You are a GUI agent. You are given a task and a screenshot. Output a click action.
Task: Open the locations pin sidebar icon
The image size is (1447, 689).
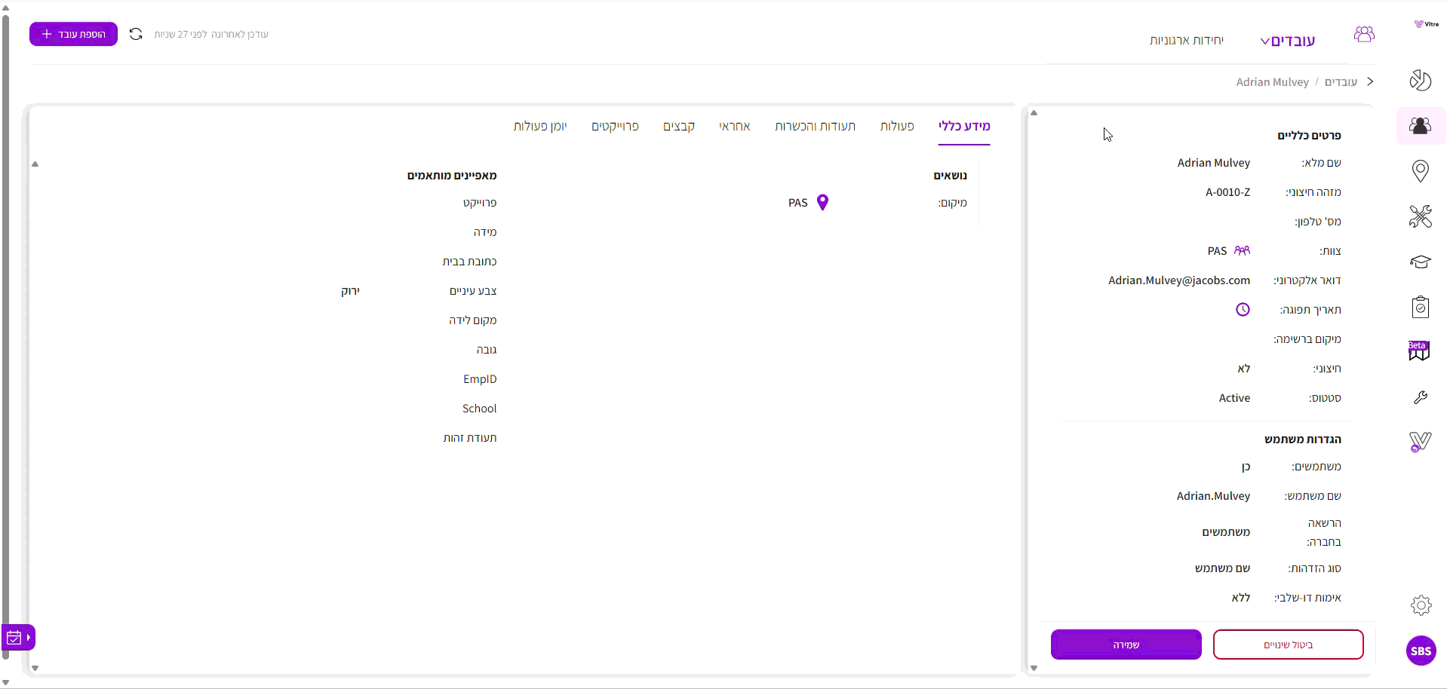click(x=1421, y=171)
